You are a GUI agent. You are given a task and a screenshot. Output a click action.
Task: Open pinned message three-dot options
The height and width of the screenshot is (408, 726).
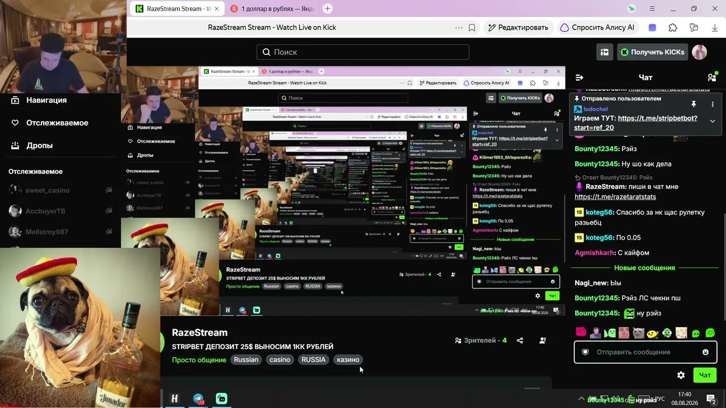click(712, 104)
